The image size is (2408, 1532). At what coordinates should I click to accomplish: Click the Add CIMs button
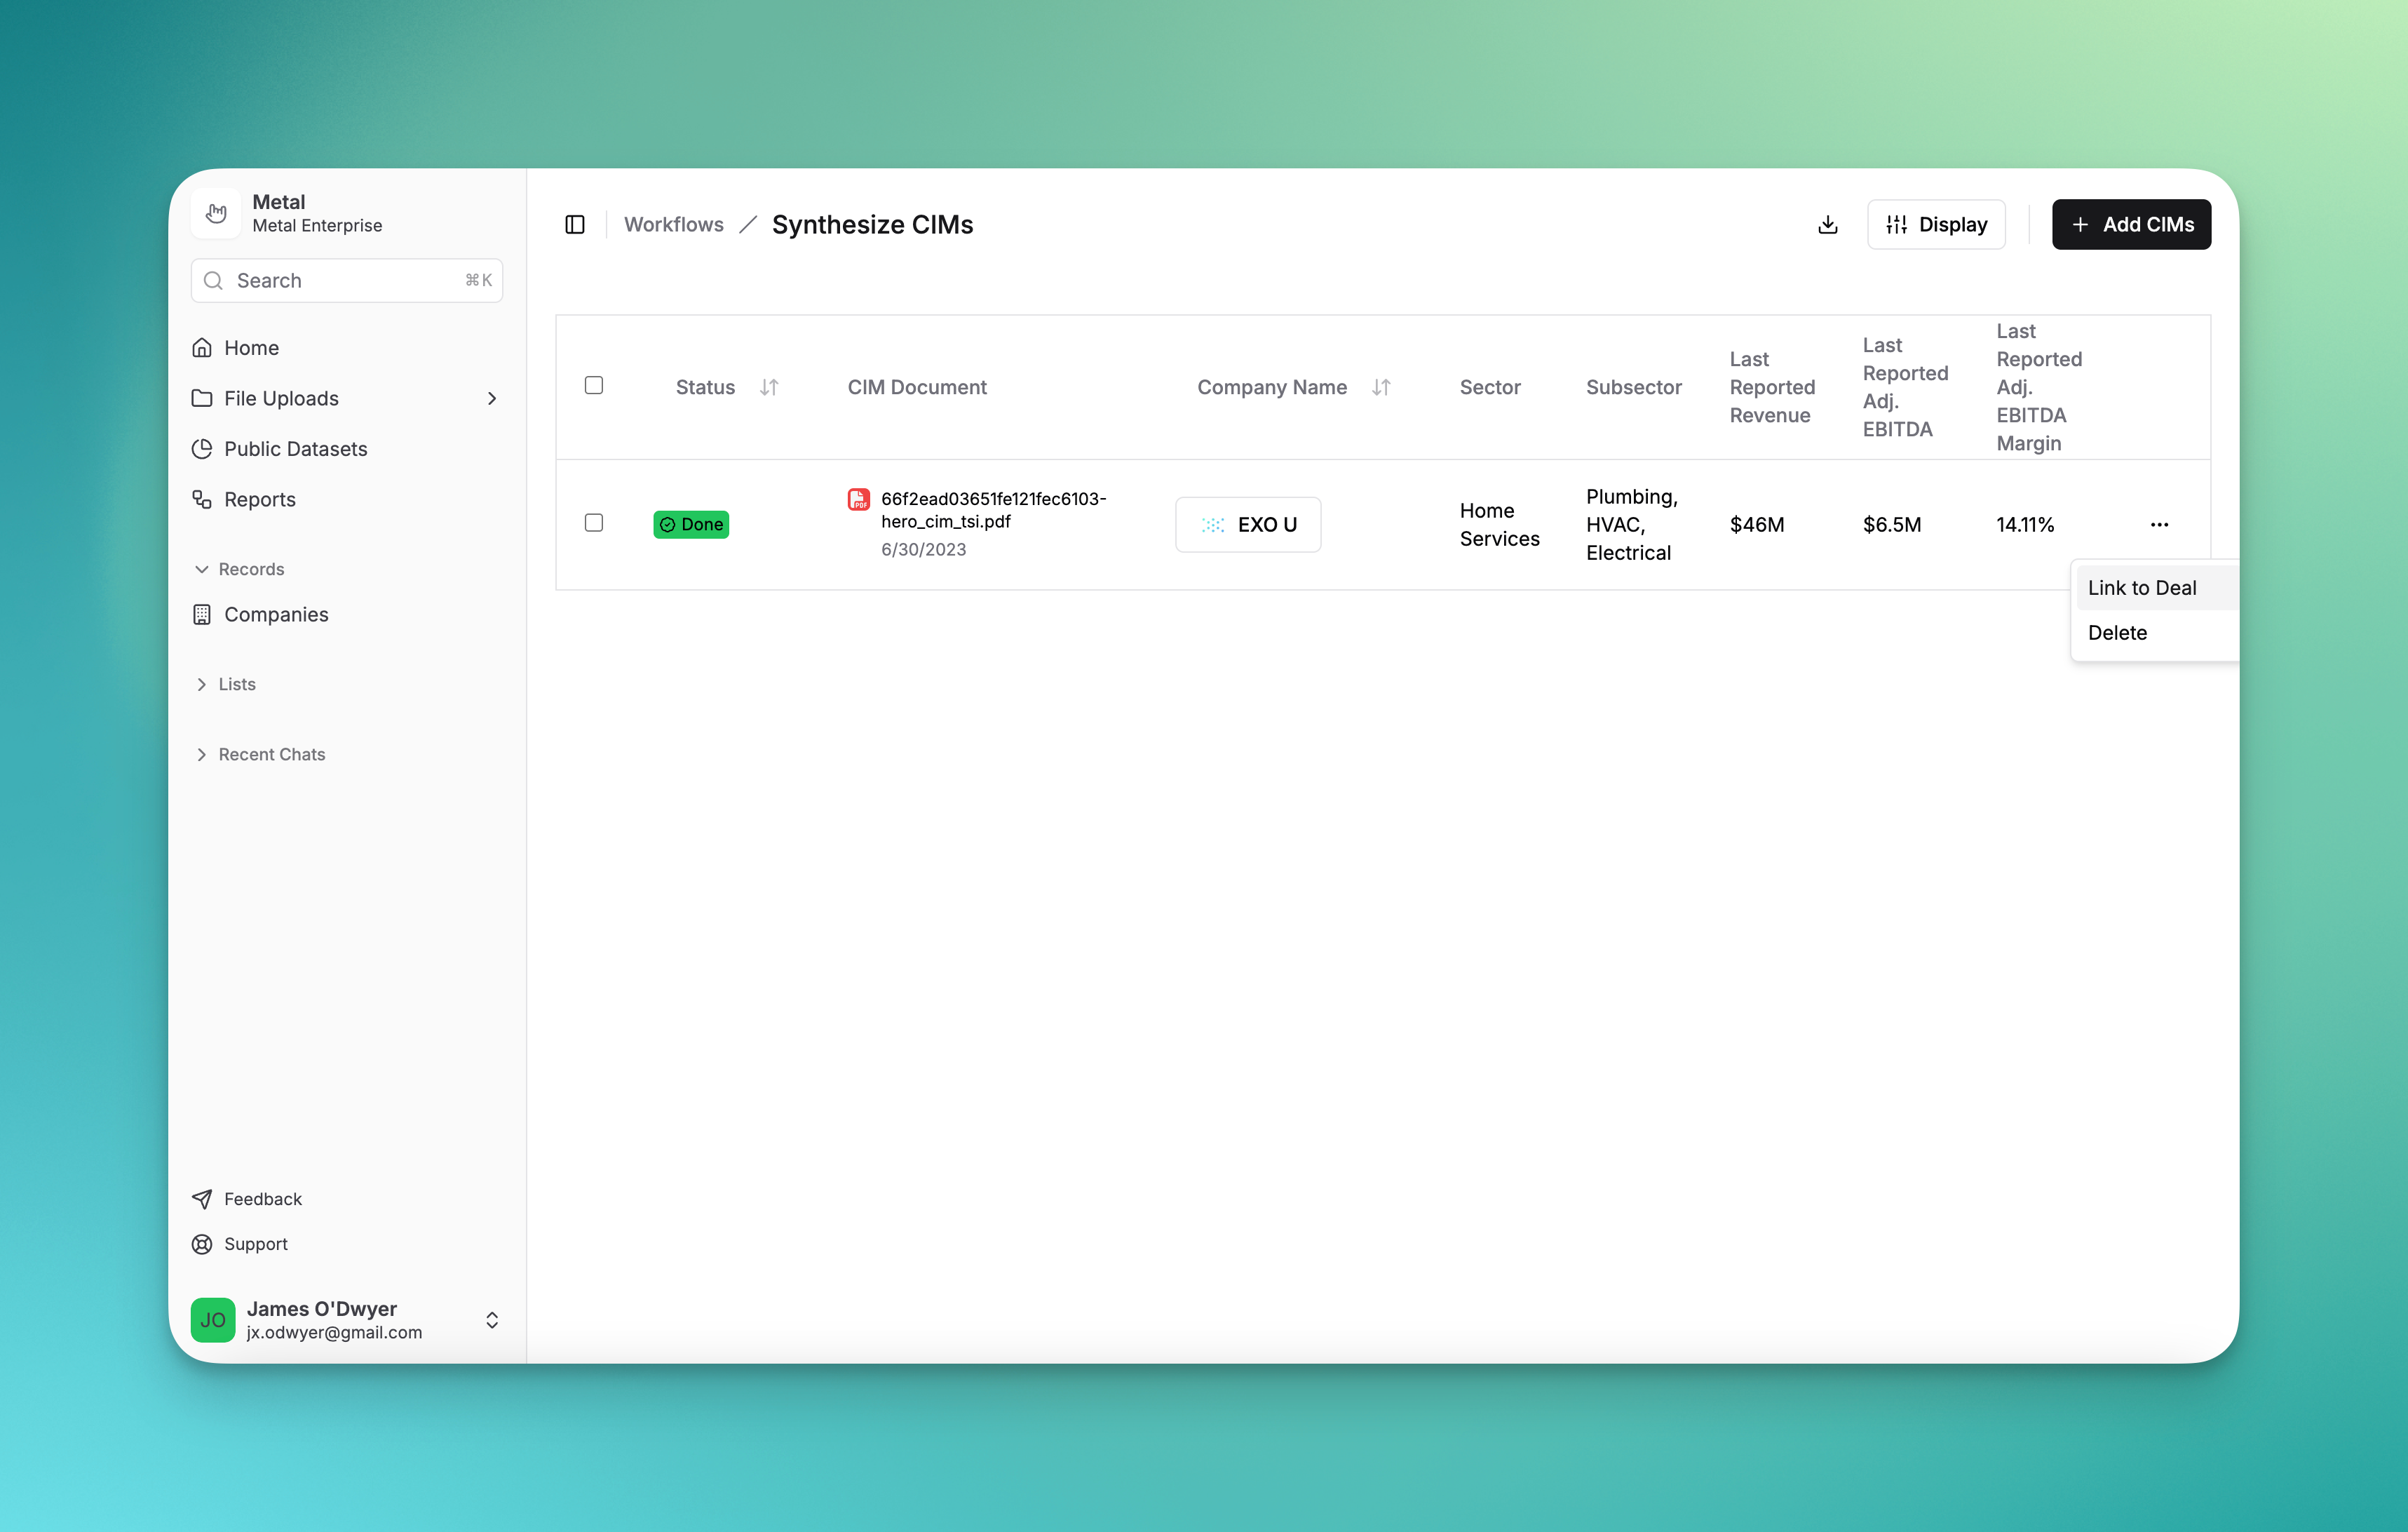2131,224
